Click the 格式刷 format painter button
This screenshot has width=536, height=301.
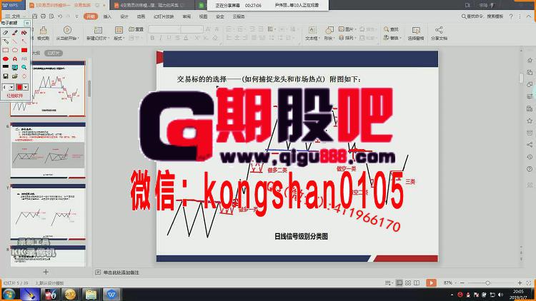pyautogui.click(x=43, y=34)
